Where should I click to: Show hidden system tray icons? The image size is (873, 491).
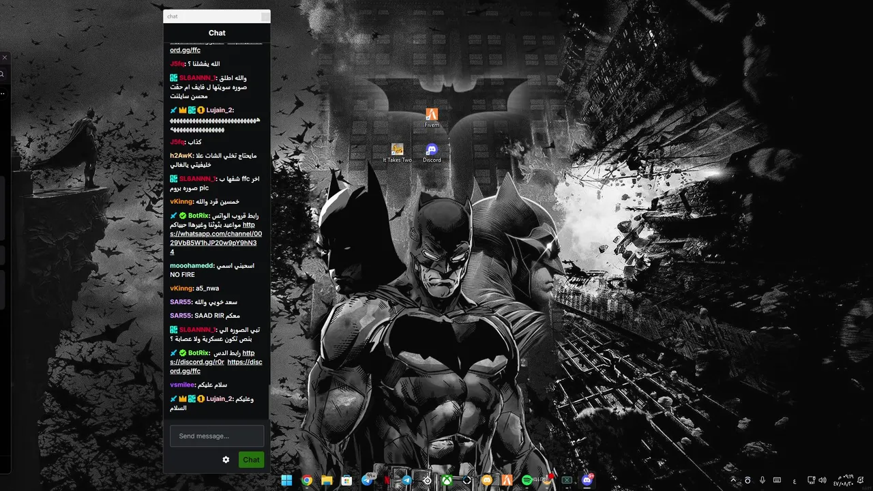tap(733, 480)
